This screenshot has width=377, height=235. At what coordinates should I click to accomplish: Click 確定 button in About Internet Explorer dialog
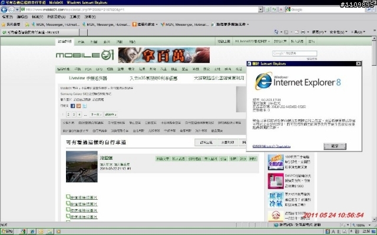335,146
